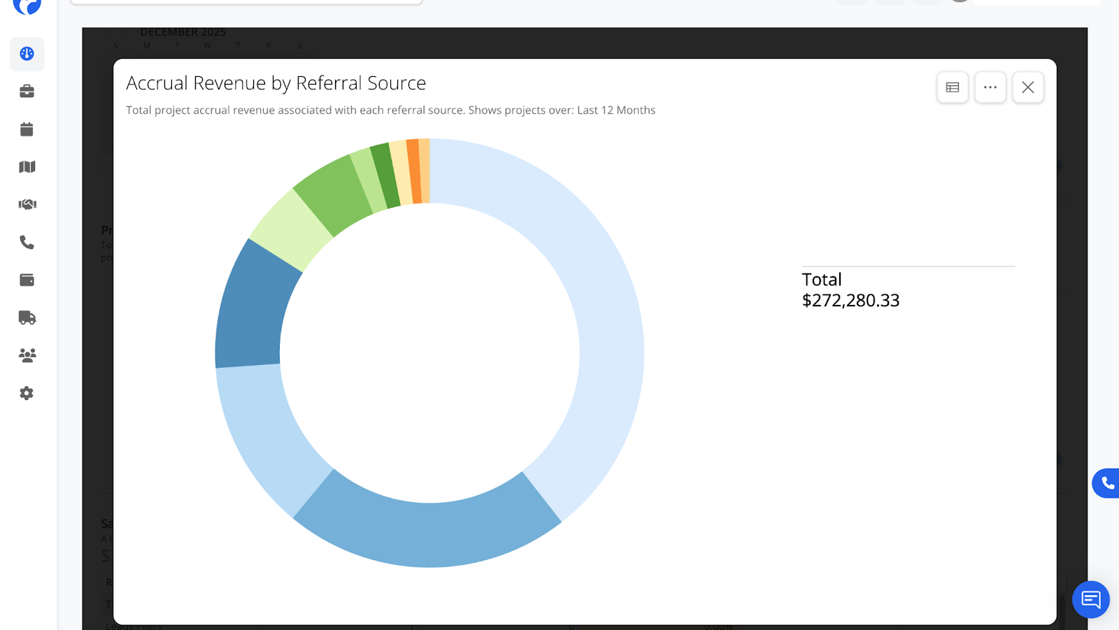Select the darkest green donut segment
1119x630 pixels.
tap(386, 175)
